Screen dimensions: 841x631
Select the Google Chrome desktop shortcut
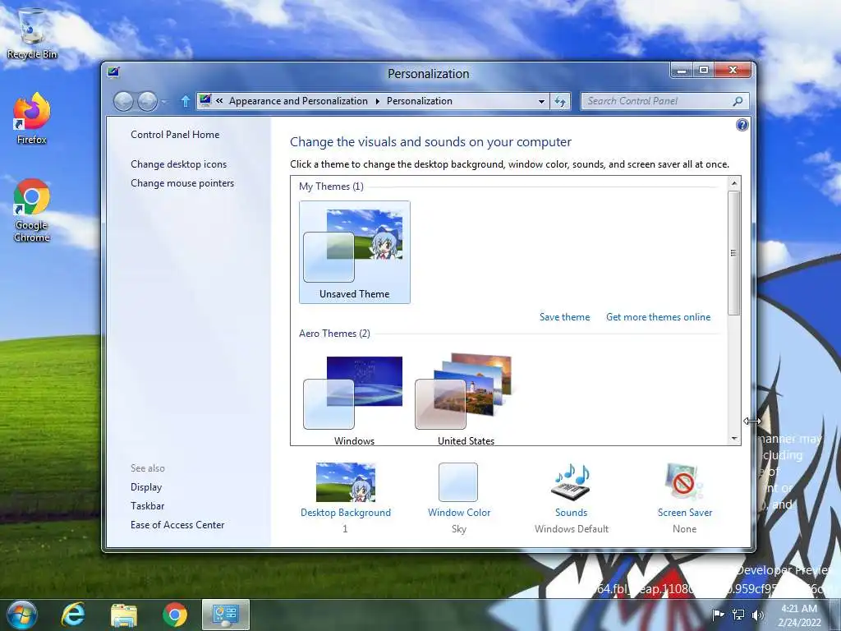pos(32,210)
